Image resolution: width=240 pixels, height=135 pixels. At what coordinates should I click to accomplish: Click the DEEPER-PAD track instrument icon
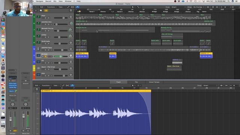38,23
